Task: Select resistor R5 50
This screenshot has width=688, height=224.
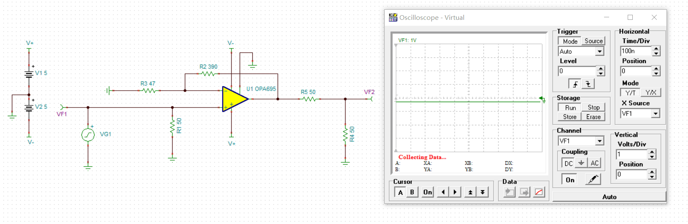Action: click(x=309, y=99)
